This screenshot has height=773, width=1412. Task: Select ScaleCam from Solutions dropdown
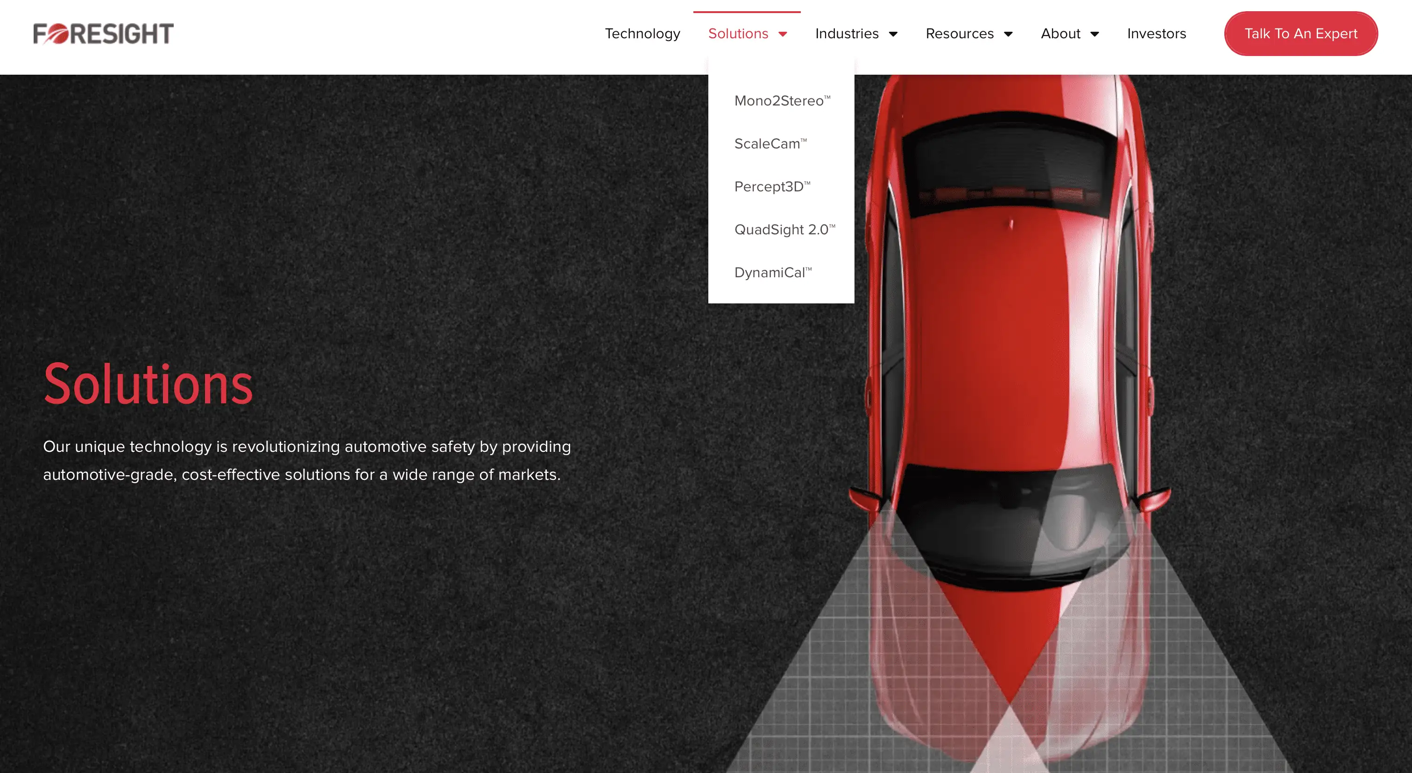point(771,143)
